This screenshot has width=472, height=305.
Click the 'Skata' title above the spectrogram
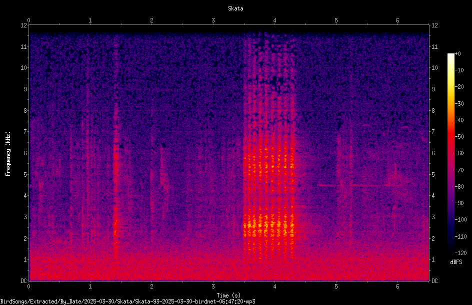click(x=235, y=8)
